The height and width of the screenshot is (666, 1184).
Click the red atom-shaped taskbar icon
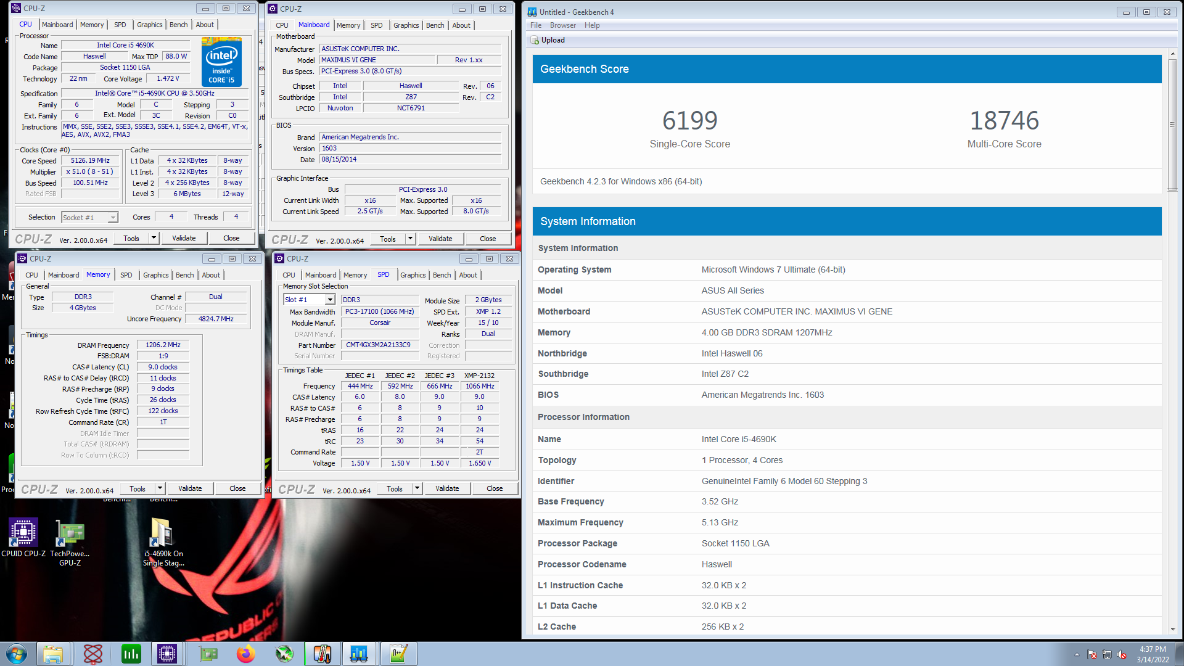click(92, 654)
